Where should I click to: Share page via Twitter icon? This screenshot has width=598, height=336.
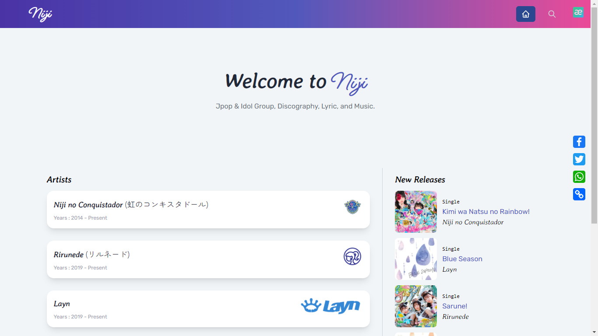coord(579,159)
